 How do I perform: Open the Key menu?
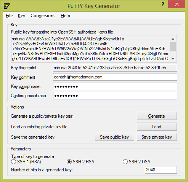tap(21, 16)
